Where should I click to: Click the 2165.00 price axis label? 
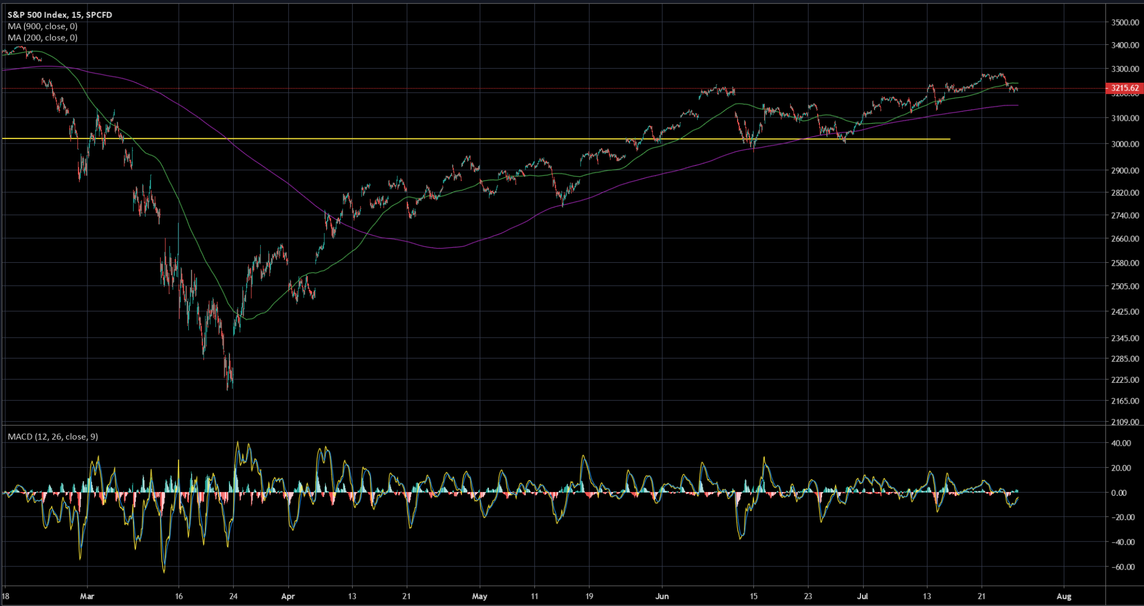coord(1125,401)
